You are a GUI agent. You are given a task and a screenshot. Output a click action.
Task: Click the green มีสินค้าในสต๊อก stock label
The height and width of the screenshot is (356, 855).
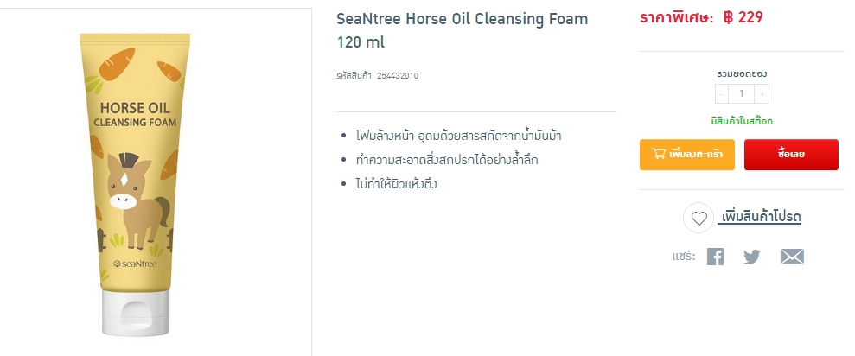point(741,121)
